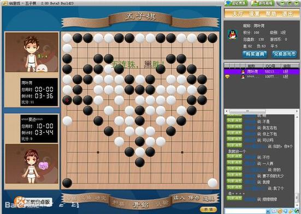Viewport: 301px width, 214px height.
Task: Click the chat vertical scrollbar thumb
Action: coord(297,197)
